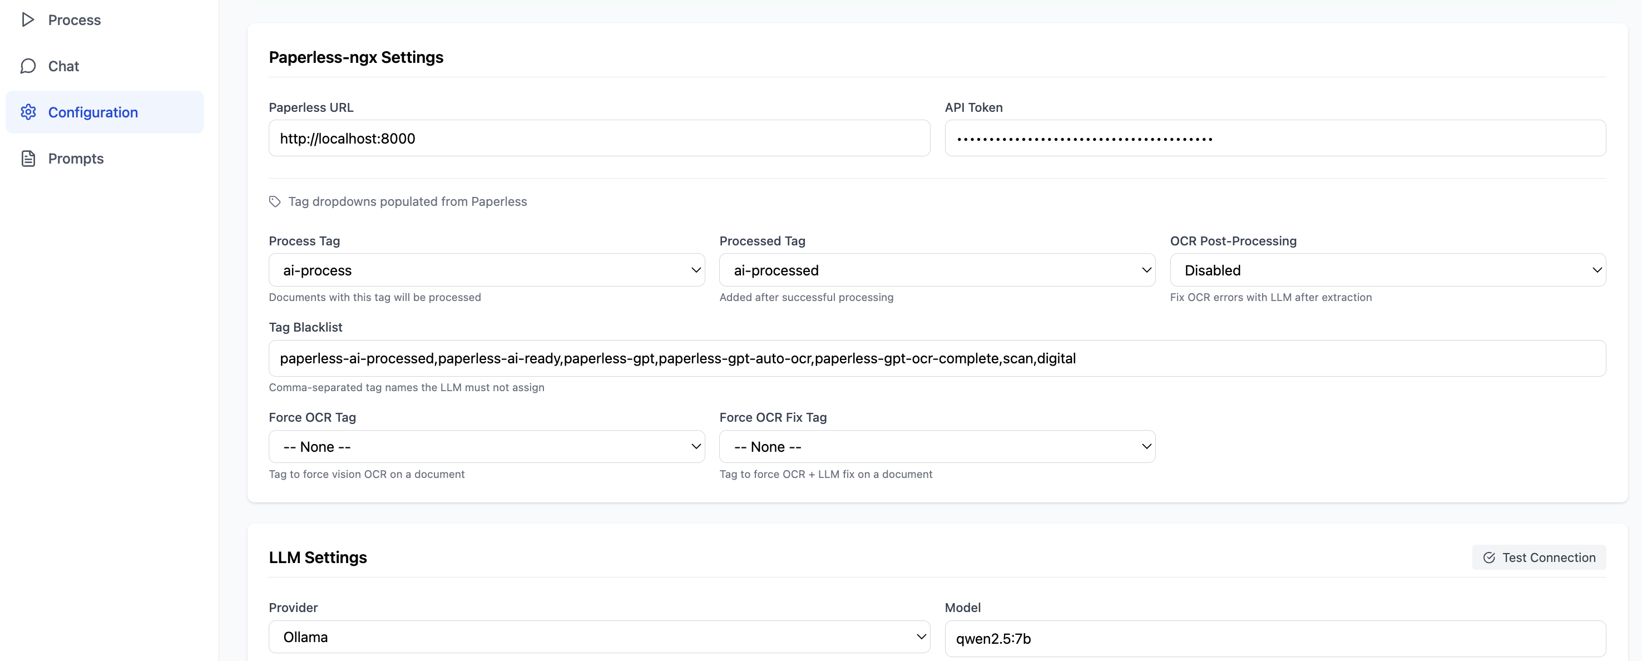Click the Model field containing qwen2.5:7b

tap(1275, 639)
